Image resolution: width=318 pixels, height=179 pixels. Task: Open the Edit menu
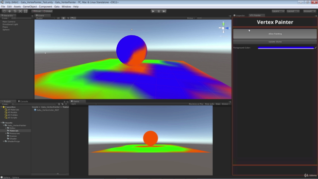pos(9,6)
